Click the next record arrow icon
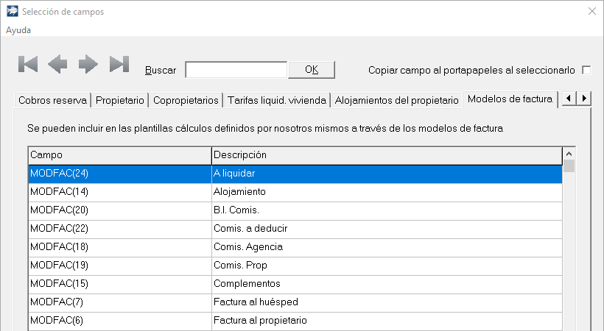604x331 pixels. tap(88, 65)
